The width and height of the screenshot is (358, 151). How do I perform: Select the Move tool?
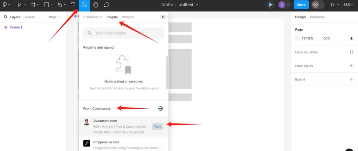click(20, 5)
